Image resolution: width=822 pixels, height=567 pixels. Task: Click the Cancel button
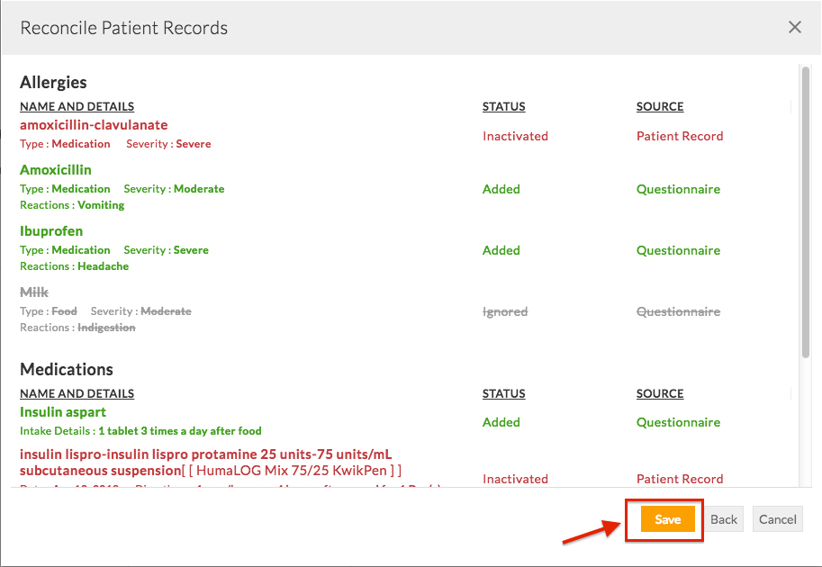point(777,519)
